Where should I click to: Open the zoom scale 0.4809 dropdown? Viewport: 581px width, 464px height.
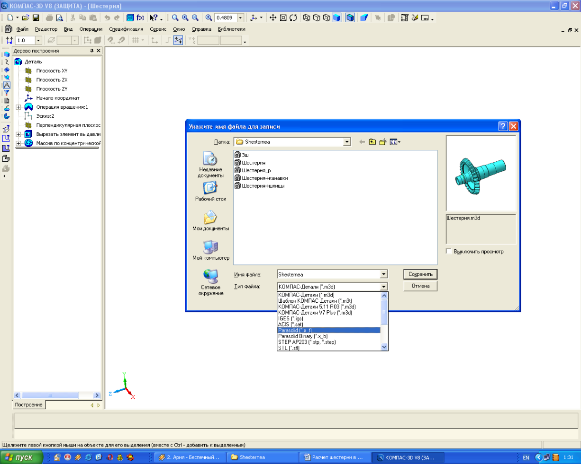pyautogui.click(x=240, y=18)
